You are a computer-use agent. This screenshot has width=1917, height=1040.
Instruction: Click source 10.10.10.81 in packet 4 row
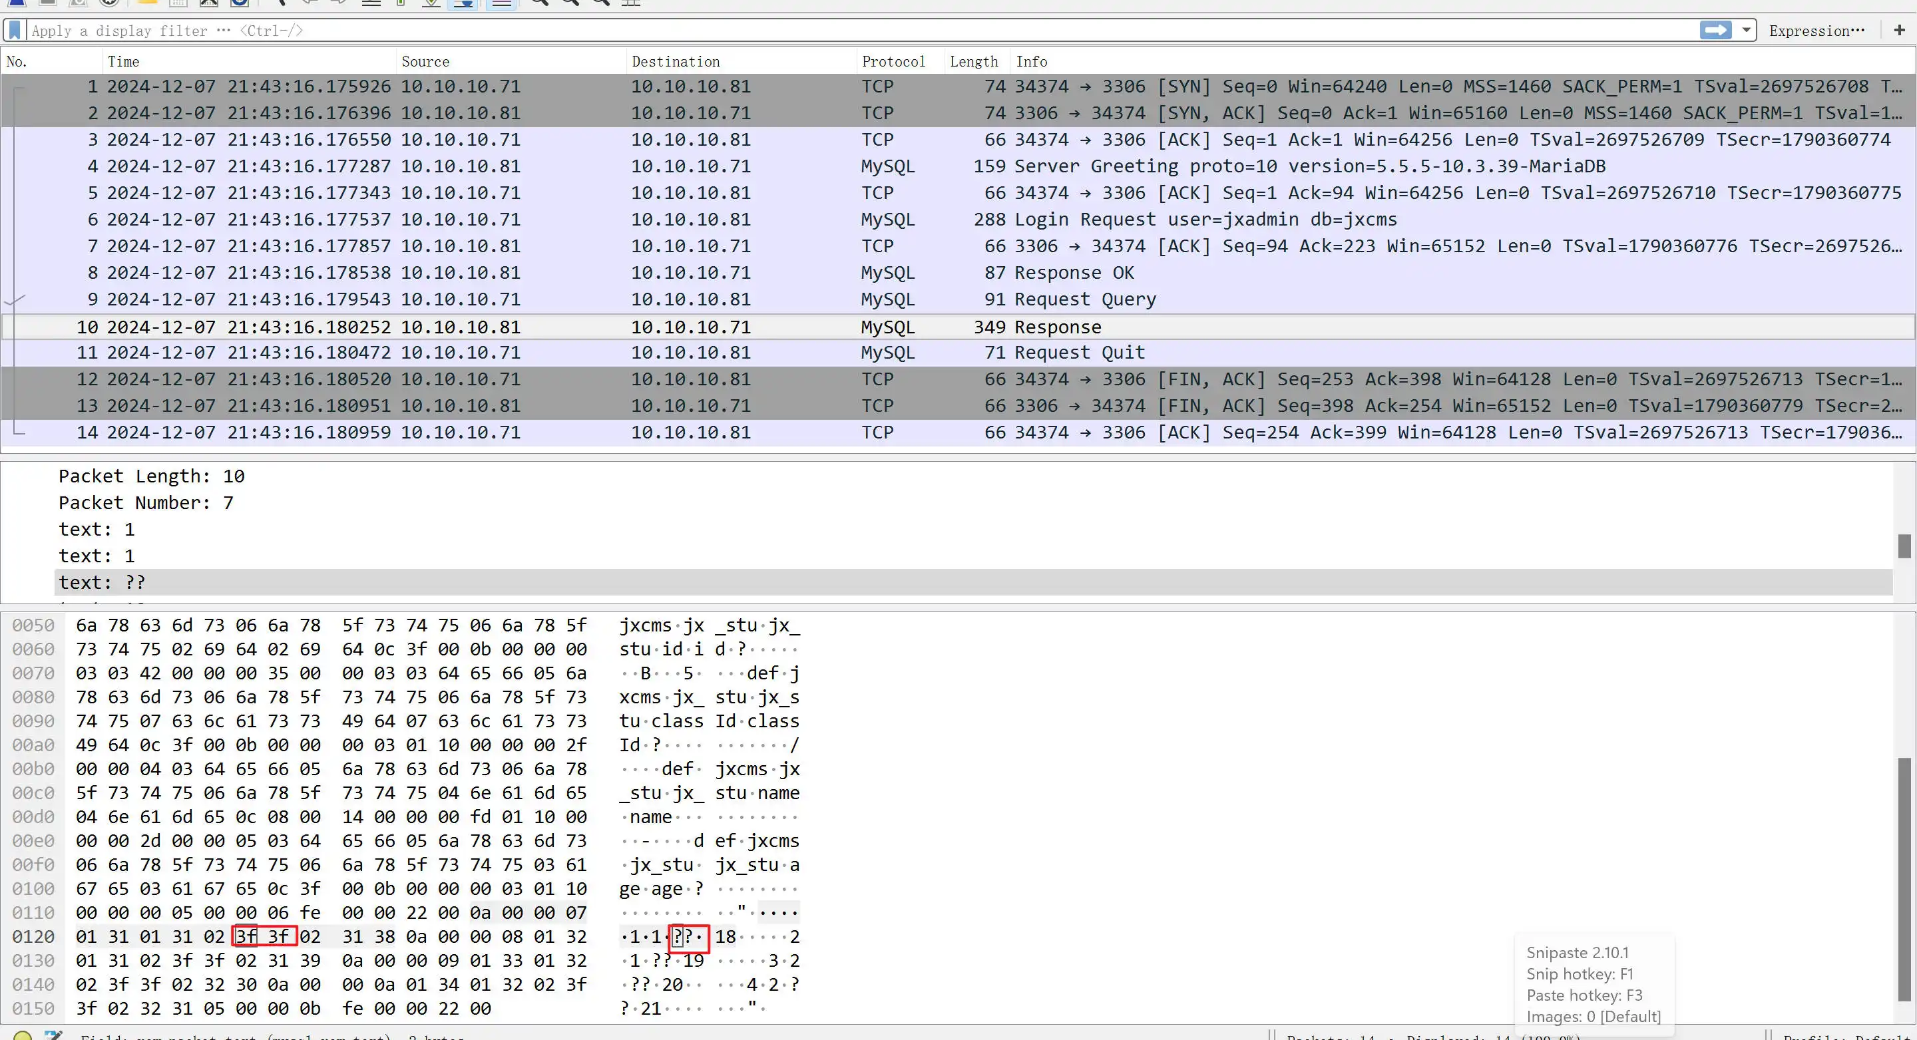coord(461,166)
